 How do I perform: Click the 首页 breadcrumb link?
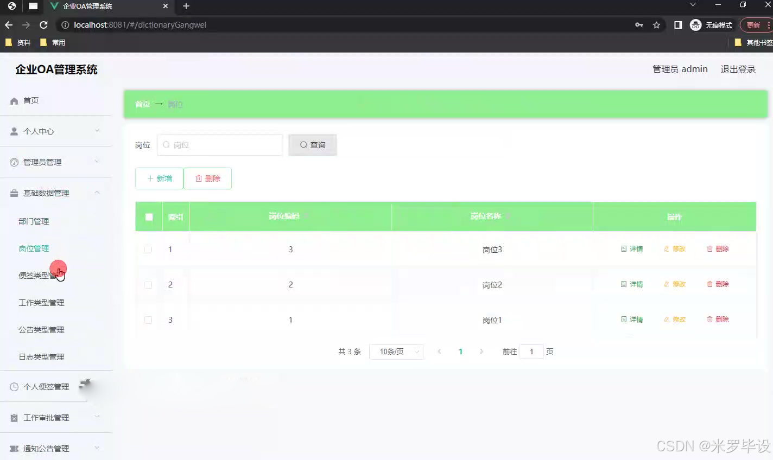pyautogui.click(x=142, y=104)
